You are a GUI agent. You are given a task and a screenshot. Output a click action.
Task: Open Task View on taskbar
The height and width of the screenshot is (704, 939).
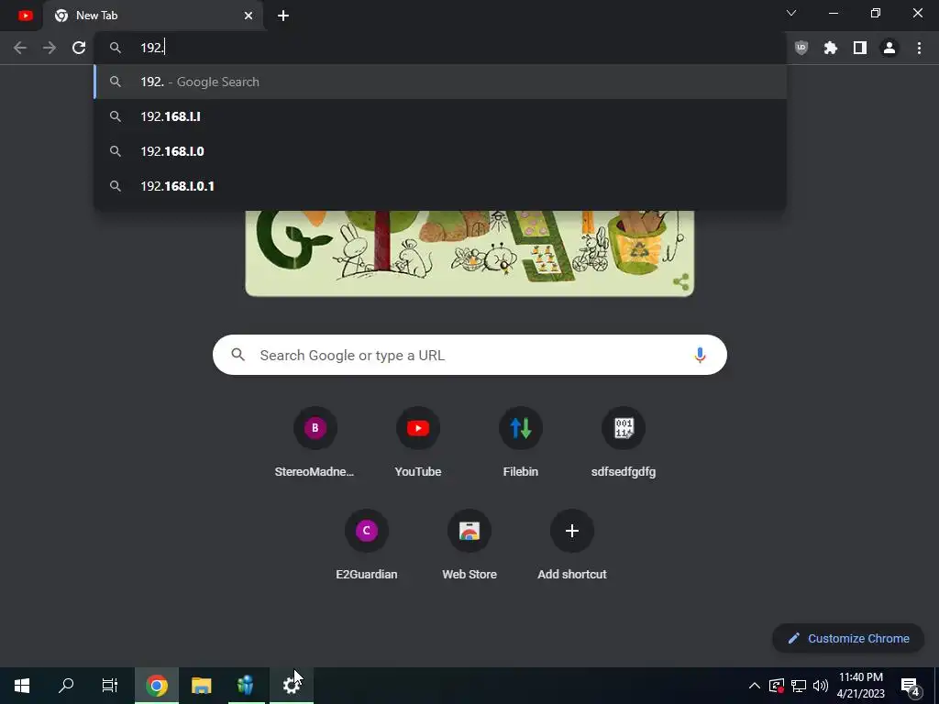(x=110, y=686)
